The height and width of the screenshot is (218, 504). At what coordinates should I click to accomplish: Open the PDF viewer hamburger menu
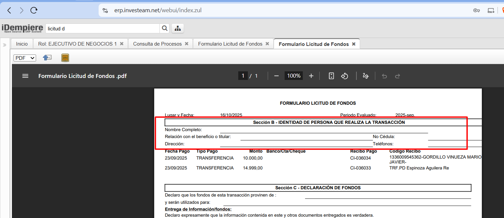tap(25, 76)
